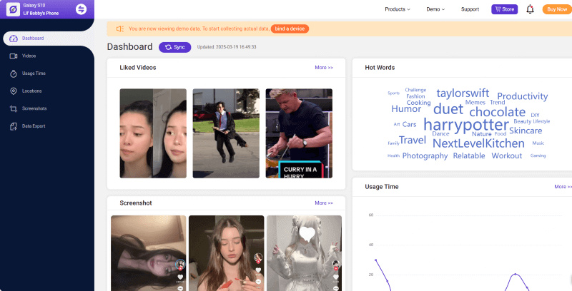Screen dimensions: 572x291
Task: Open the Products dropdown menu
Action: (398, 9)
